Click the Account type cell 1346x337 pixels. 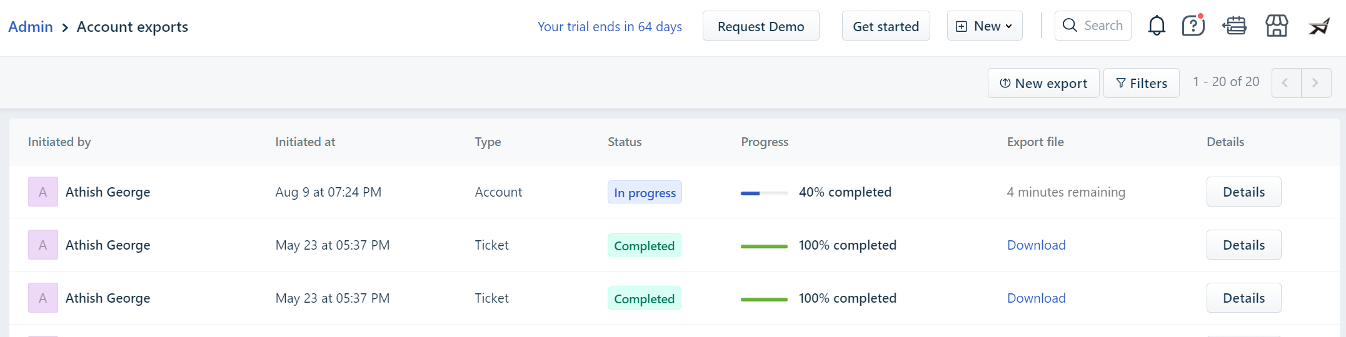[x=498, y=192]
